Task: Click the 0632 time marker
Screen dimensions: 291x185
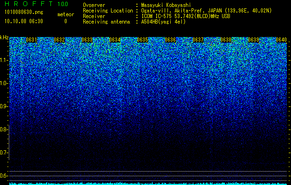Action: 59,40
